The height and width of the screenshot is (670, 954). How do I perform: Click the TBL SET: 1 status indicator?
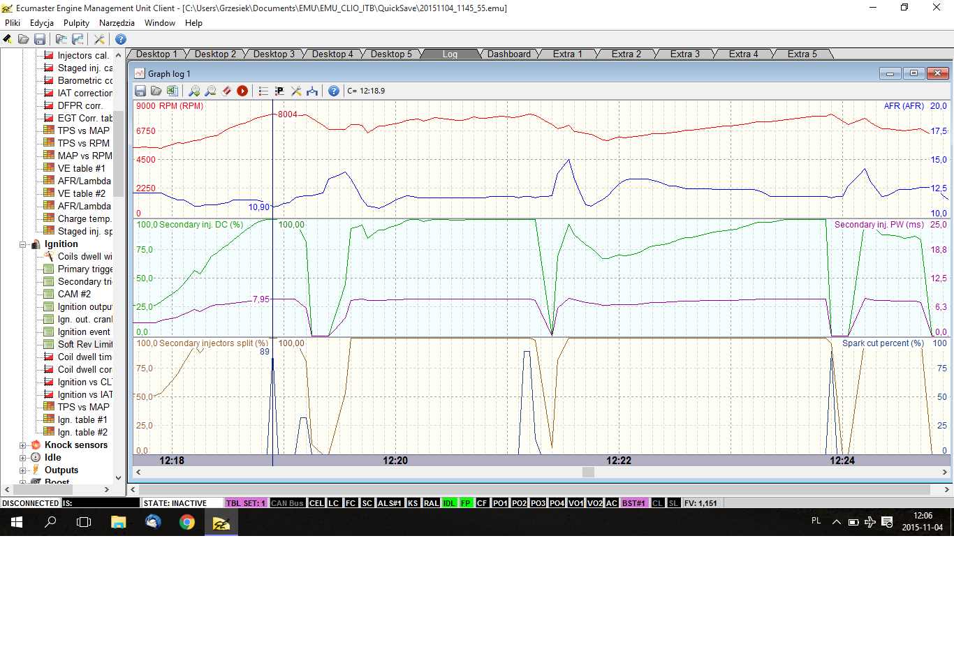pyautogui.click(x=245, y=503)
